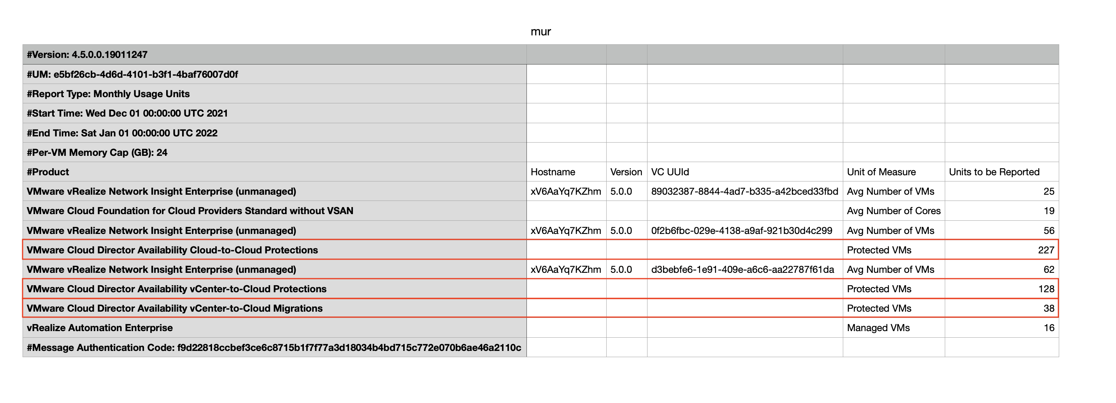The image size is (1116, 403).
Task: Select the Network Insight product cell with 62 units
Action: tap(275, 269)
